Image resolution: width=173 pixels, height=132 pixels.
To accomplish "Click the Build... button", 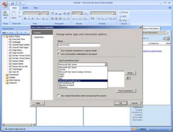I will [130, 73].
